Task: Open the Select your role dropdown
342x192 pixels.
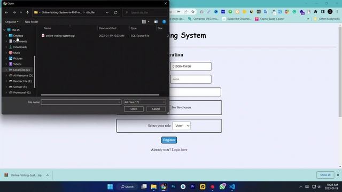Action: tap(182, 126)
